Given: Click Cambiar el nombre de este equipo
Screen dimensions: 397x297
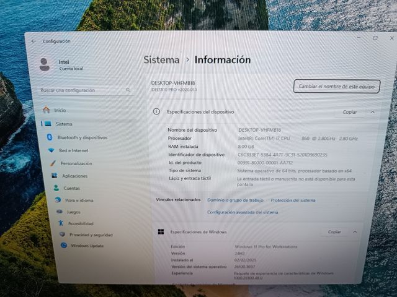Looking at the screenshot, I should (336, 87).
